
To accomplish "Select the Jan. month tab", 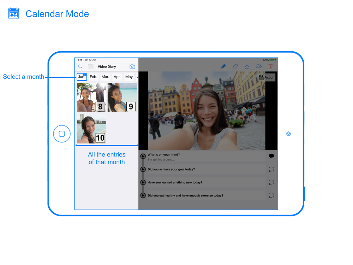I will click(82, 77).
